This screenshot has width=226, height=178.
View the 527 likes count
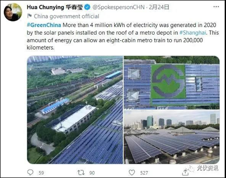tap(144, 173)
